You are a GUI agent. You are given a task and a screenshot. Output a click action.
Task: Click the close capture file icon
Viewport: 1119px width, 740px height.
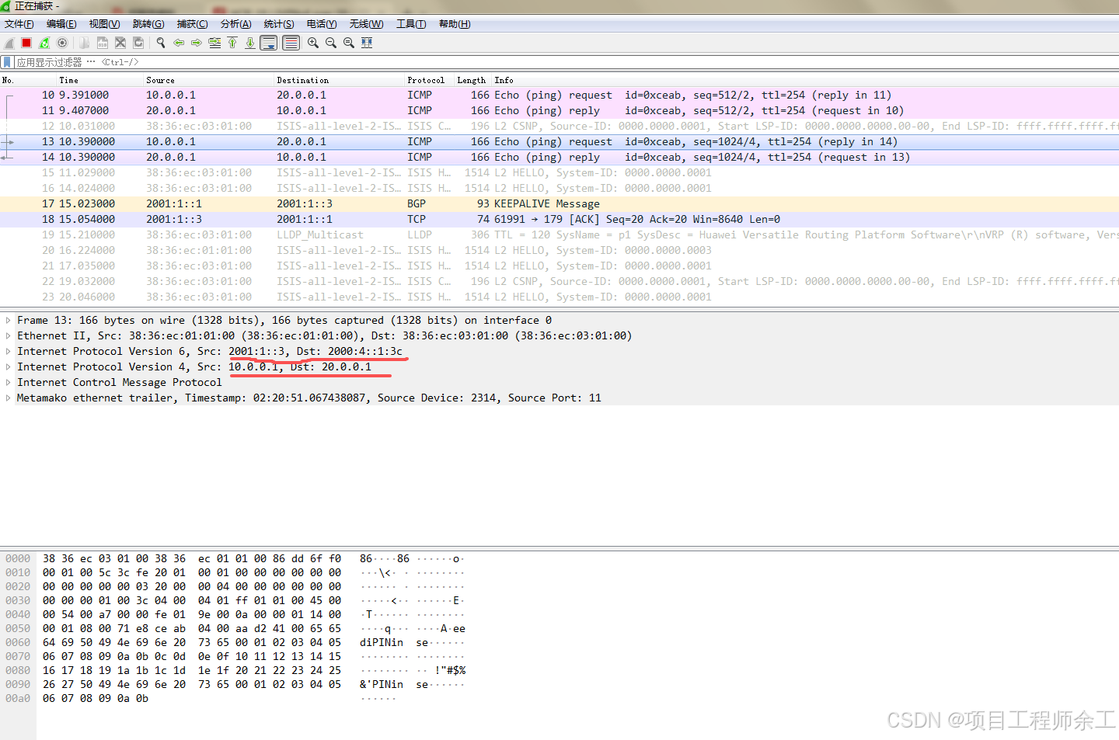(x=120, y=43)
